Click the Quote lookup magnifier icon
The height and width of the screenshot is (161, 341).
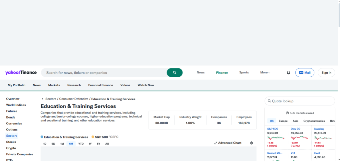(269, 101)
